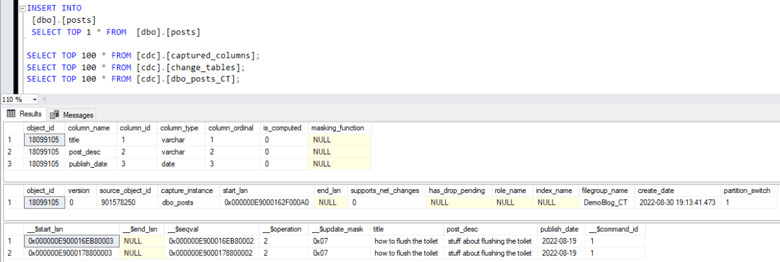
Task: Click the publish_date header in bottom grid
Action: coord(560,229)
